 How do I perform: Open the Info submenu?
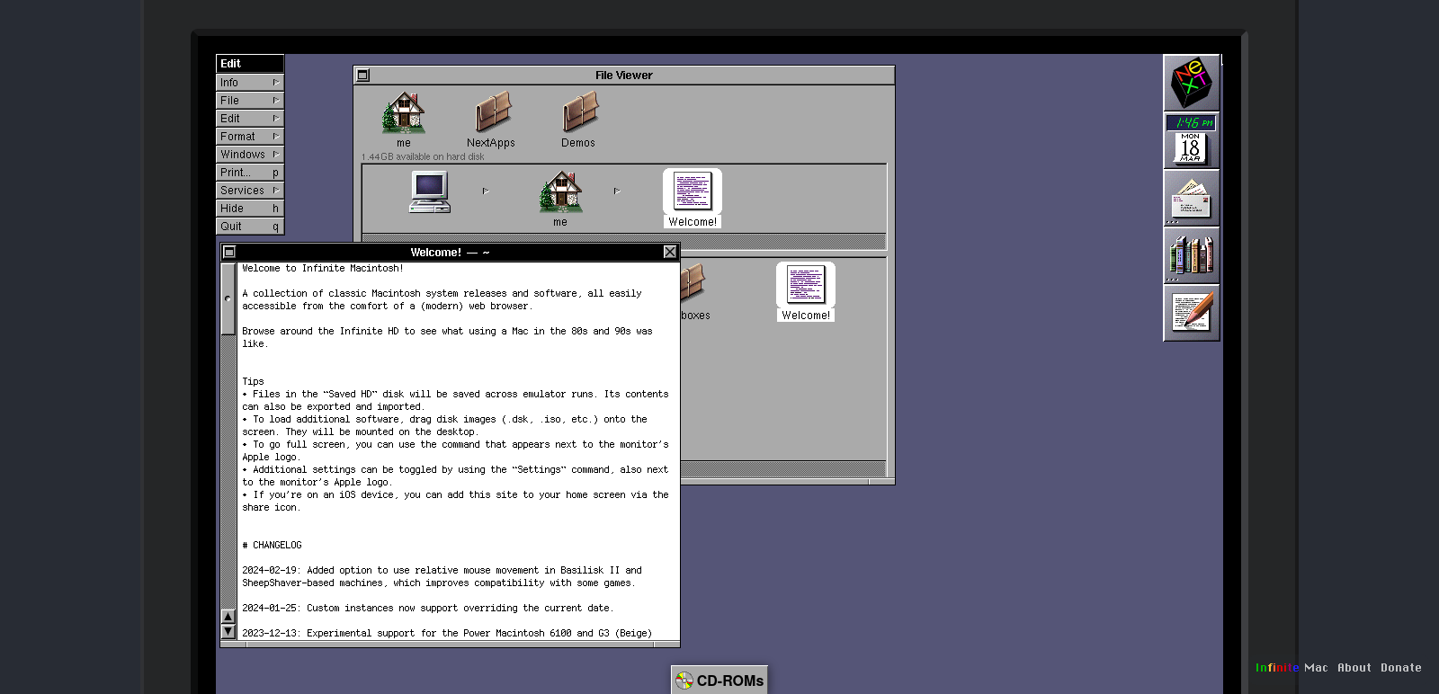click(250, 82)
